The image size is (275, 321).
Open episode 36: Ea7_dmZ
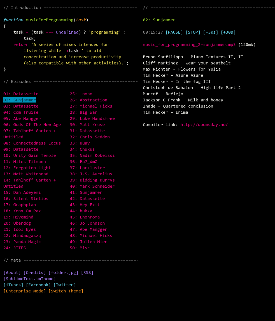click(83, 162)
